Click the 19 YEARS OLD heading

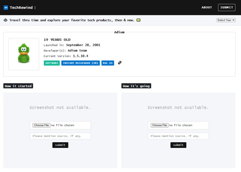(57, 40)
